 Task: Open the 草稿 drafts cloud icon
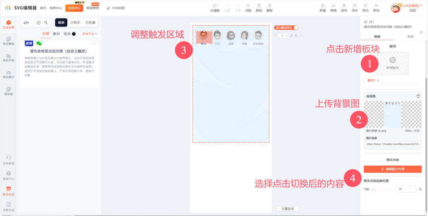[x=333, y=8]
